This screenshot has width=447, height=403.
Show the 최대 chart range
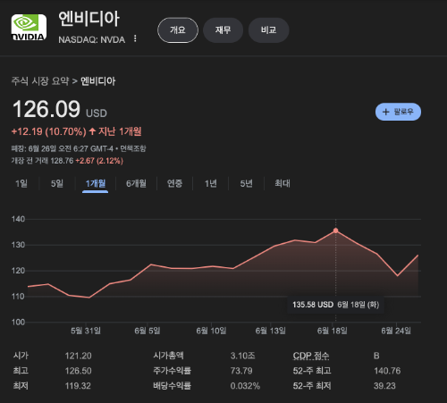click(x=283, y=183)
